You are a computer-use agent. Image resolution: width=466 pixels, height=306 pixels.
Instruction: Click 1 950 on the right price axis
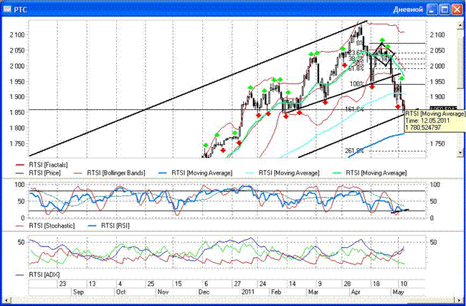(437, 81)
